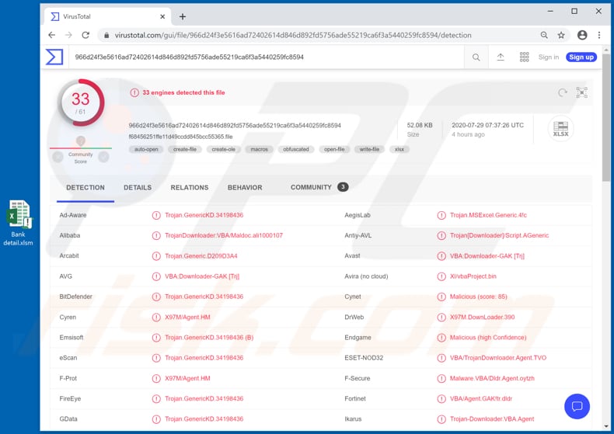
Task: Click the create-ole tag
Action: pyautogui.click(x=224, y=149)
